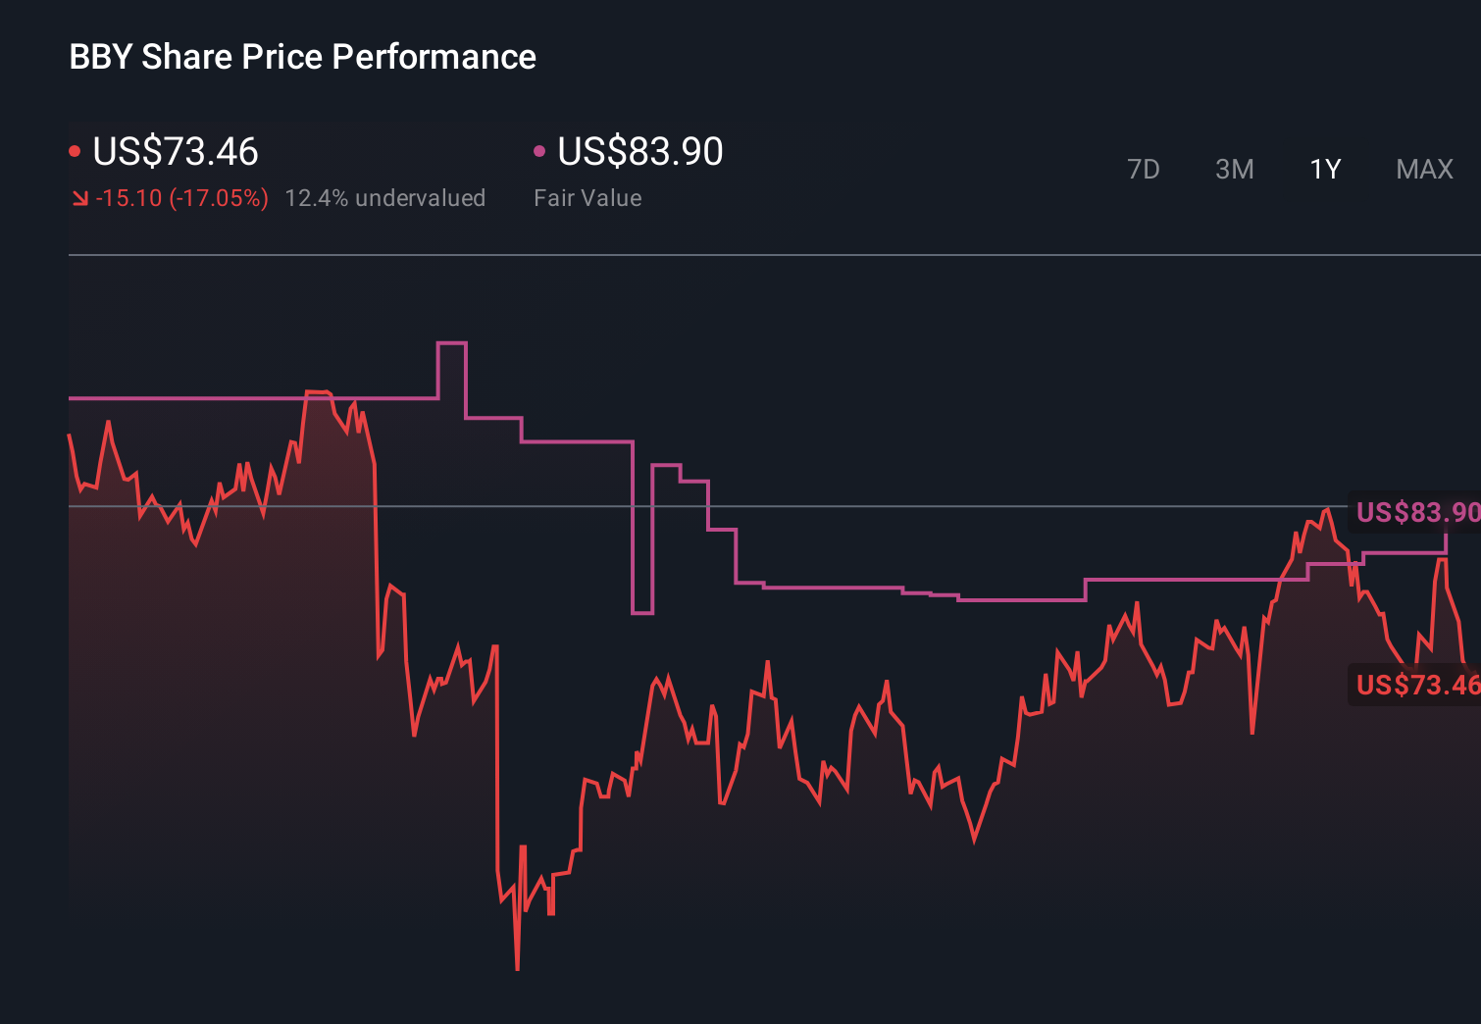
Task: Expand the Fair Value explanation
Action: point(587,198)
